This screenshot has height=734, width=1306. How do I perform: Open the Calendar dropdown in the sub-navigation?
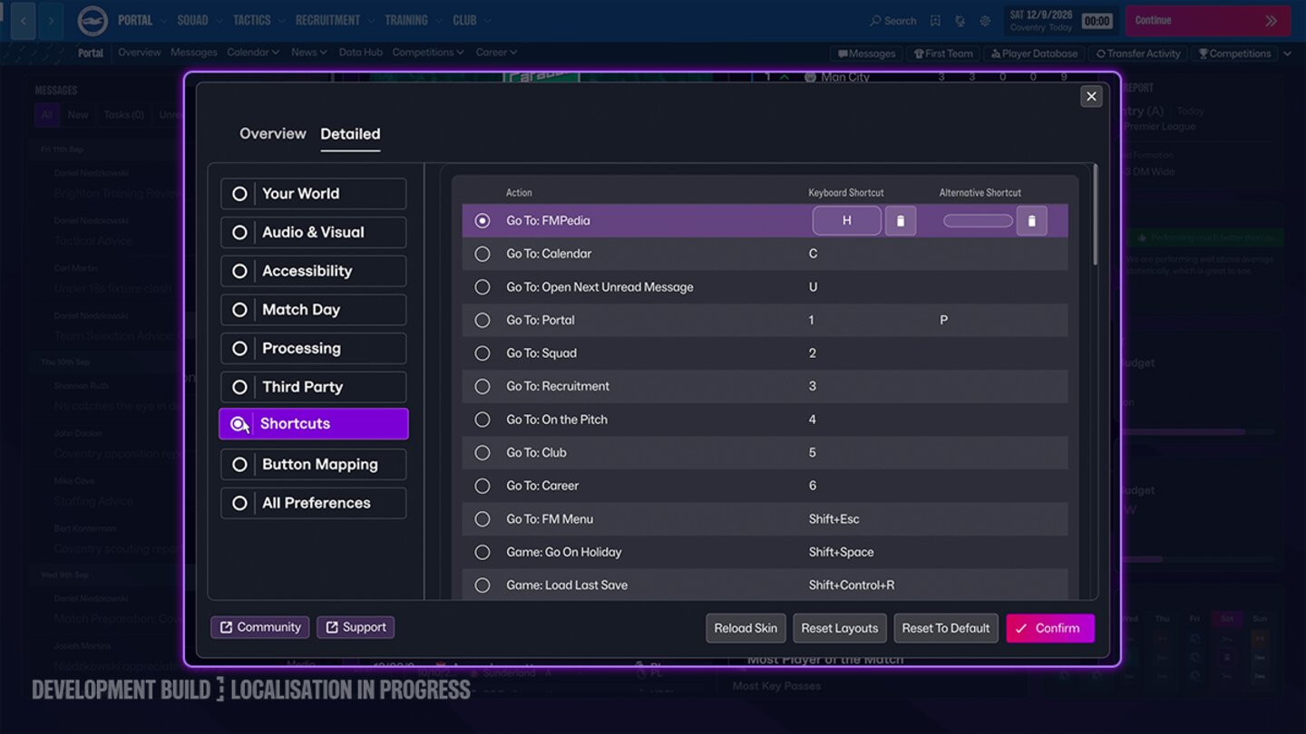click(x=253, y=53)
